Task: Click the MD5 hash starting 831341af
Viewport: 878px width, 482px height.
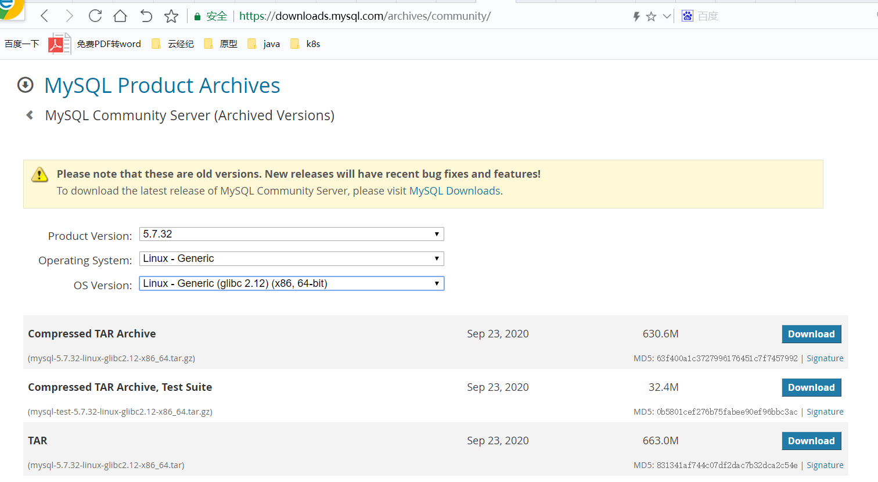Action: pyautogui.click(x=727, y=465)
